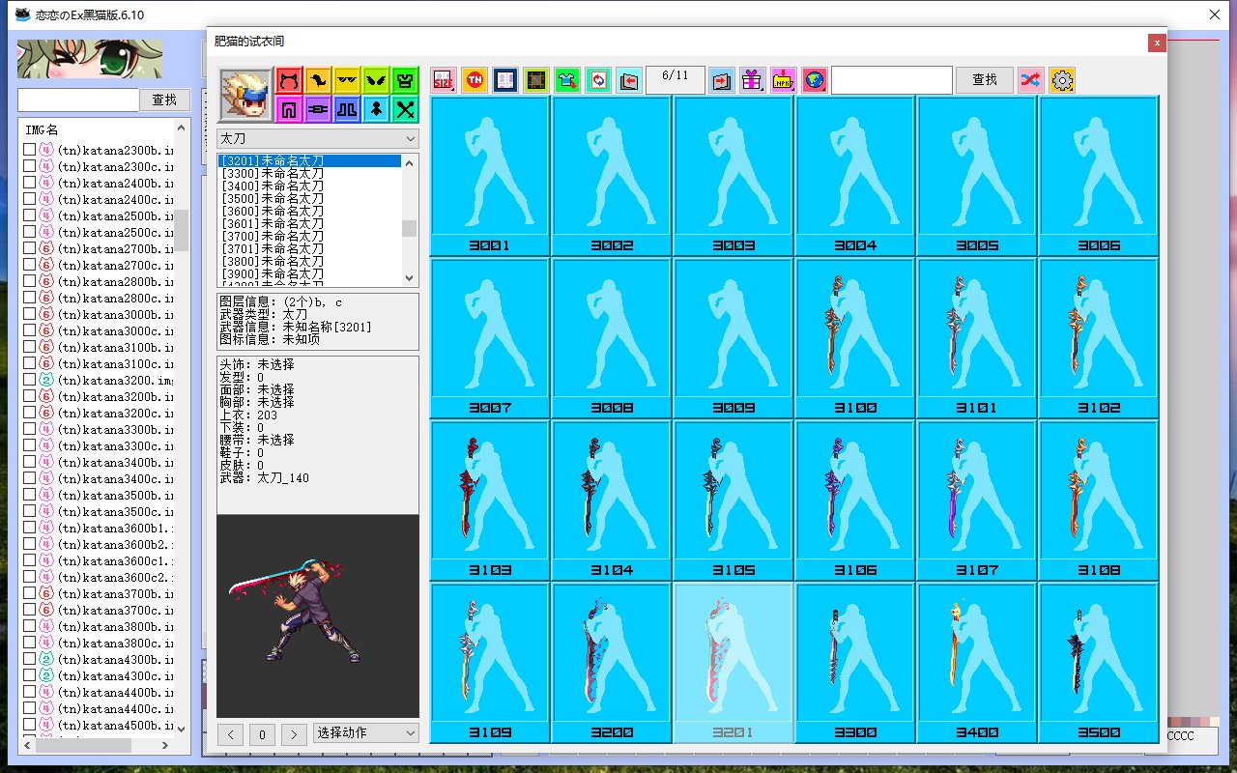
Task: Check the box for (tn)katana2500c.img
Action: click(x=29, y=232)
